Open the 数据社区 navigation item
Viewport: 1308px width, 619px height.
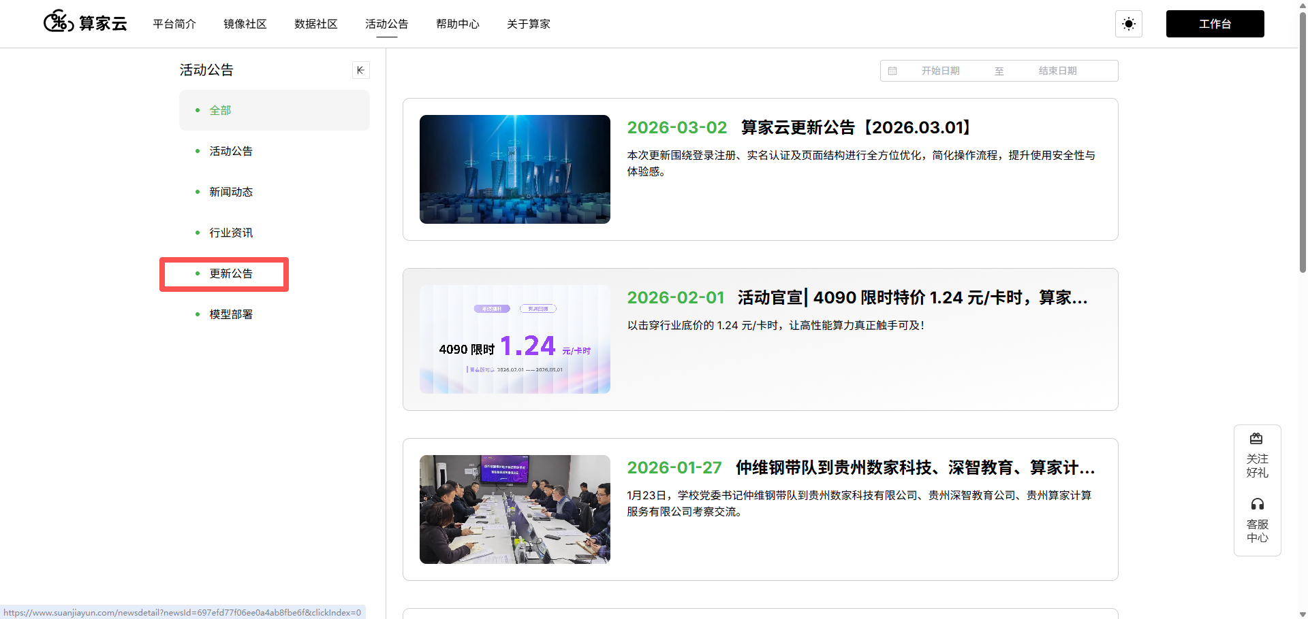pyautogui.click(x=316, y=24)
